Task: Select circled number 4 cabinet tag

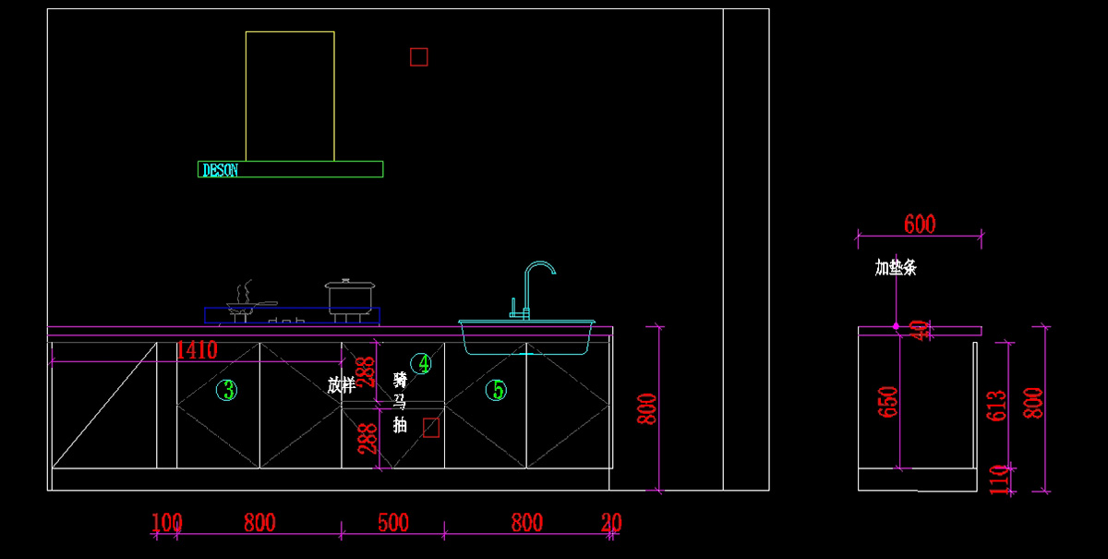Action: tap(421, 363)
